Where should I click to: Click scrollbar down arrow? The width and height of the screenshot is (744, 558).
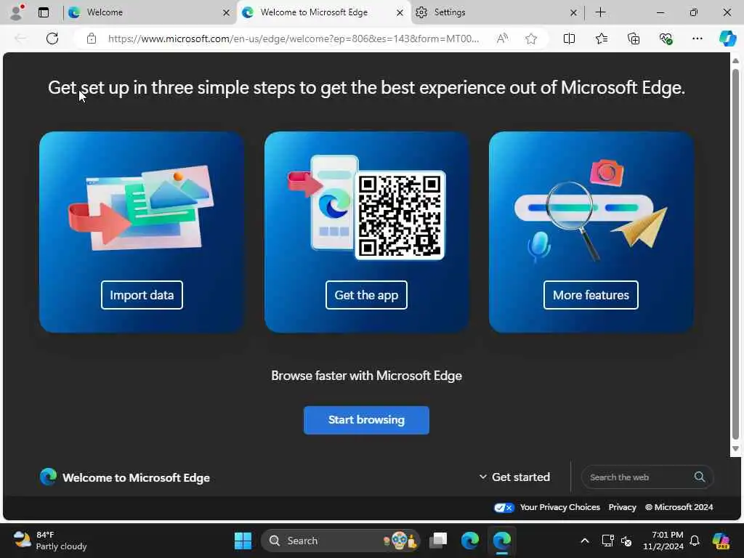tap(735, 449)
